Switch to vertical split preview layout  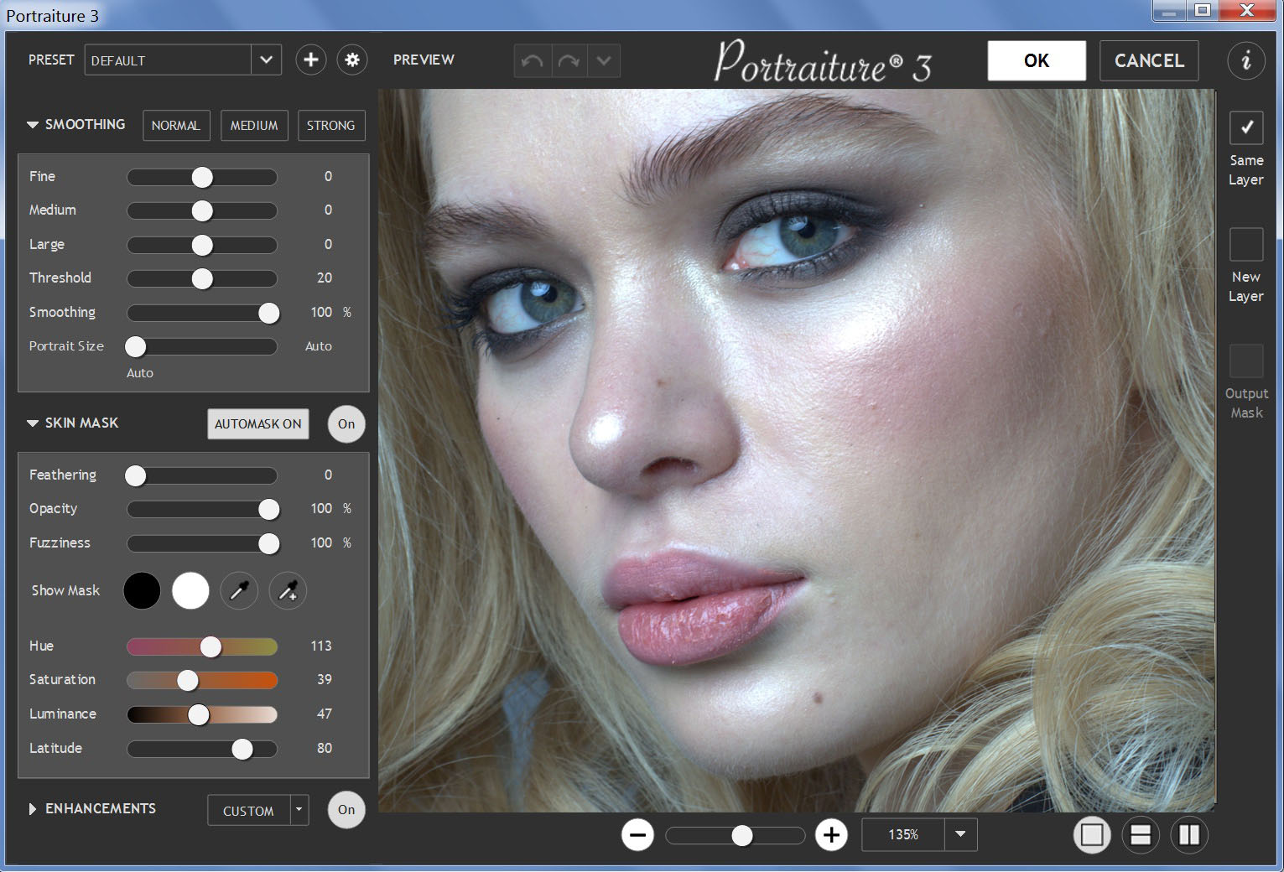click(1189, 835)
